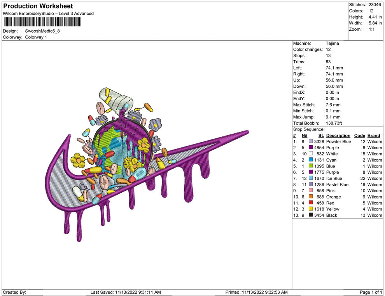Viewport: 385px width, 296px height.
Task: Click the Powder Blue description text
Action: pyautogui.click(x=339, y=141)
